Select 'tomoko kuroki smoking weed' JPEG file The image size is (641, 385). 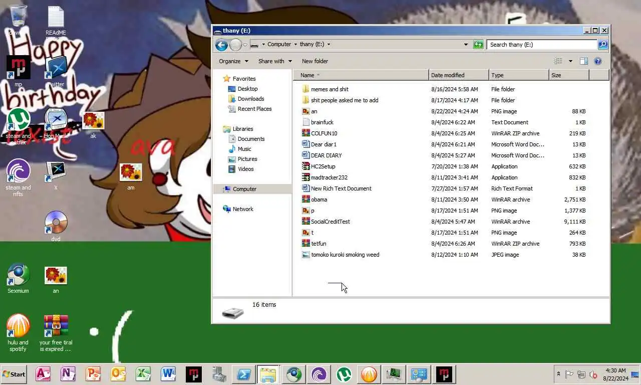tap(345, 255)
